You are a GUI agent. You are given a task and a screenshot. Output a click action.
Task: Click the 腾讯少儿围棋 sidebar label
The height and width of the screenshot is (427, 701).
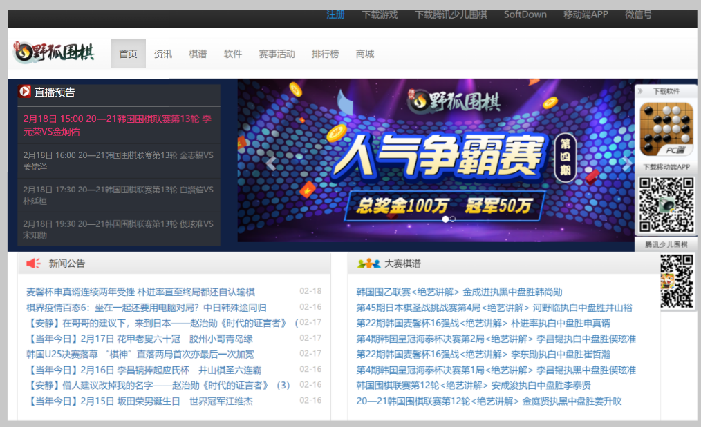tap(666, 244)
